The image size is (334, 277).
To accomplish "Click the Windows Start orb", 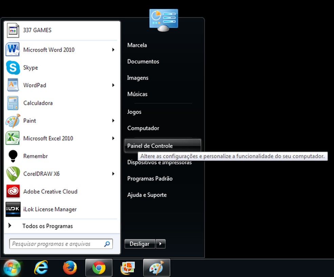I will (x=12, y=268).
